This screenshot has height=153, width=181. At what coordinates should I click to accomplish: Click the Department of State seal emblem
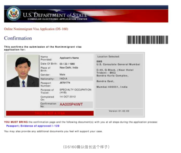(x=13, y=14)
